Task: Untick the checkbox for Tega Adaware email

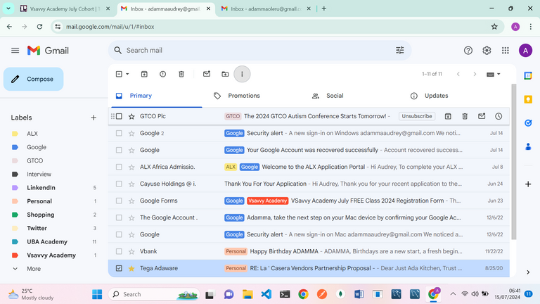Action: [119, 268]
